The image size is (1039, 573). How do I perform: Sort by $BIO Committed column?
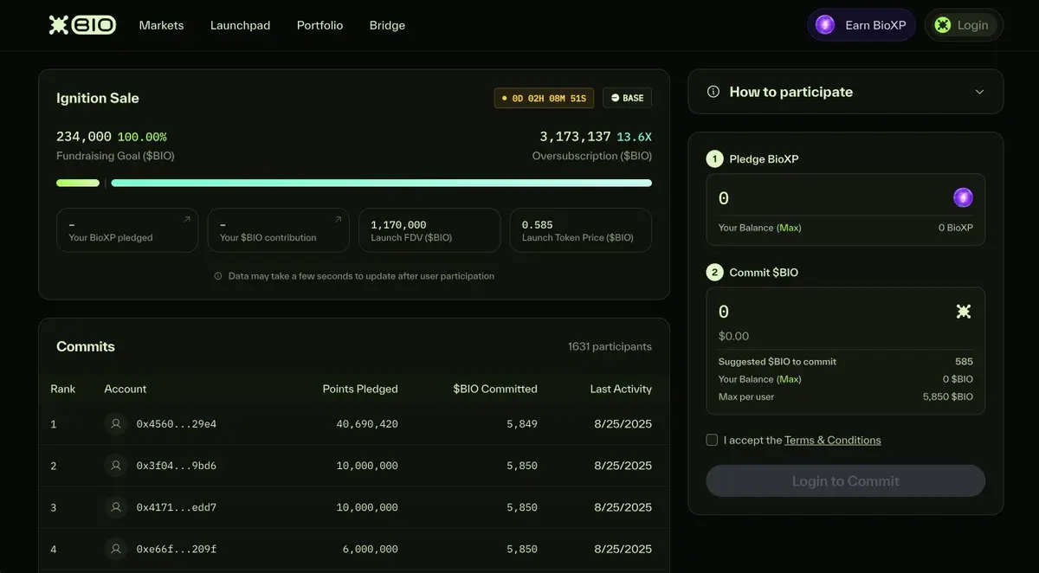pyautogui.click(x=495, y=389)
